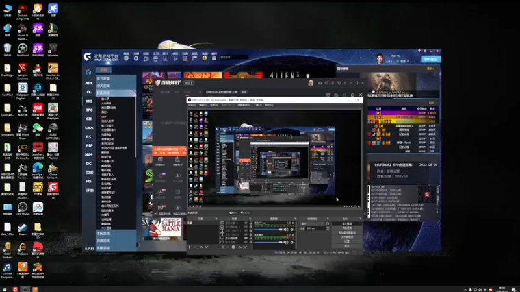
Task: Open transition properties gear in OBS
Action: 327,224
